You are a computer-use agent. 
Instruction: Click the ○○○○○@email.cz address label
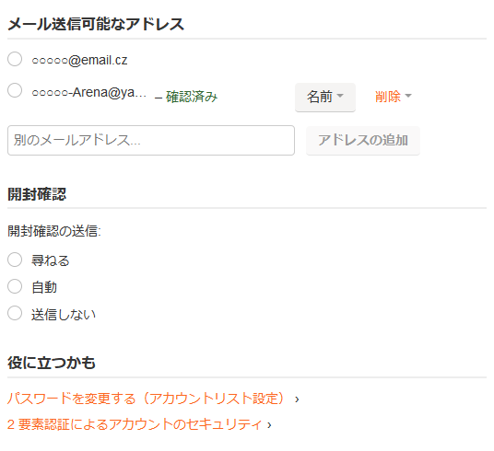coord(79,60)
